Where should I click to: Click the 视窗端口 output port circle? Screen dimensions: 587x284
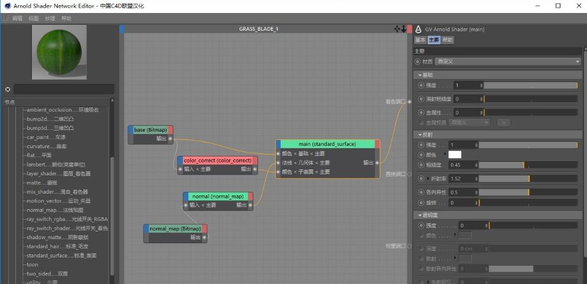(x=409, y=246)
